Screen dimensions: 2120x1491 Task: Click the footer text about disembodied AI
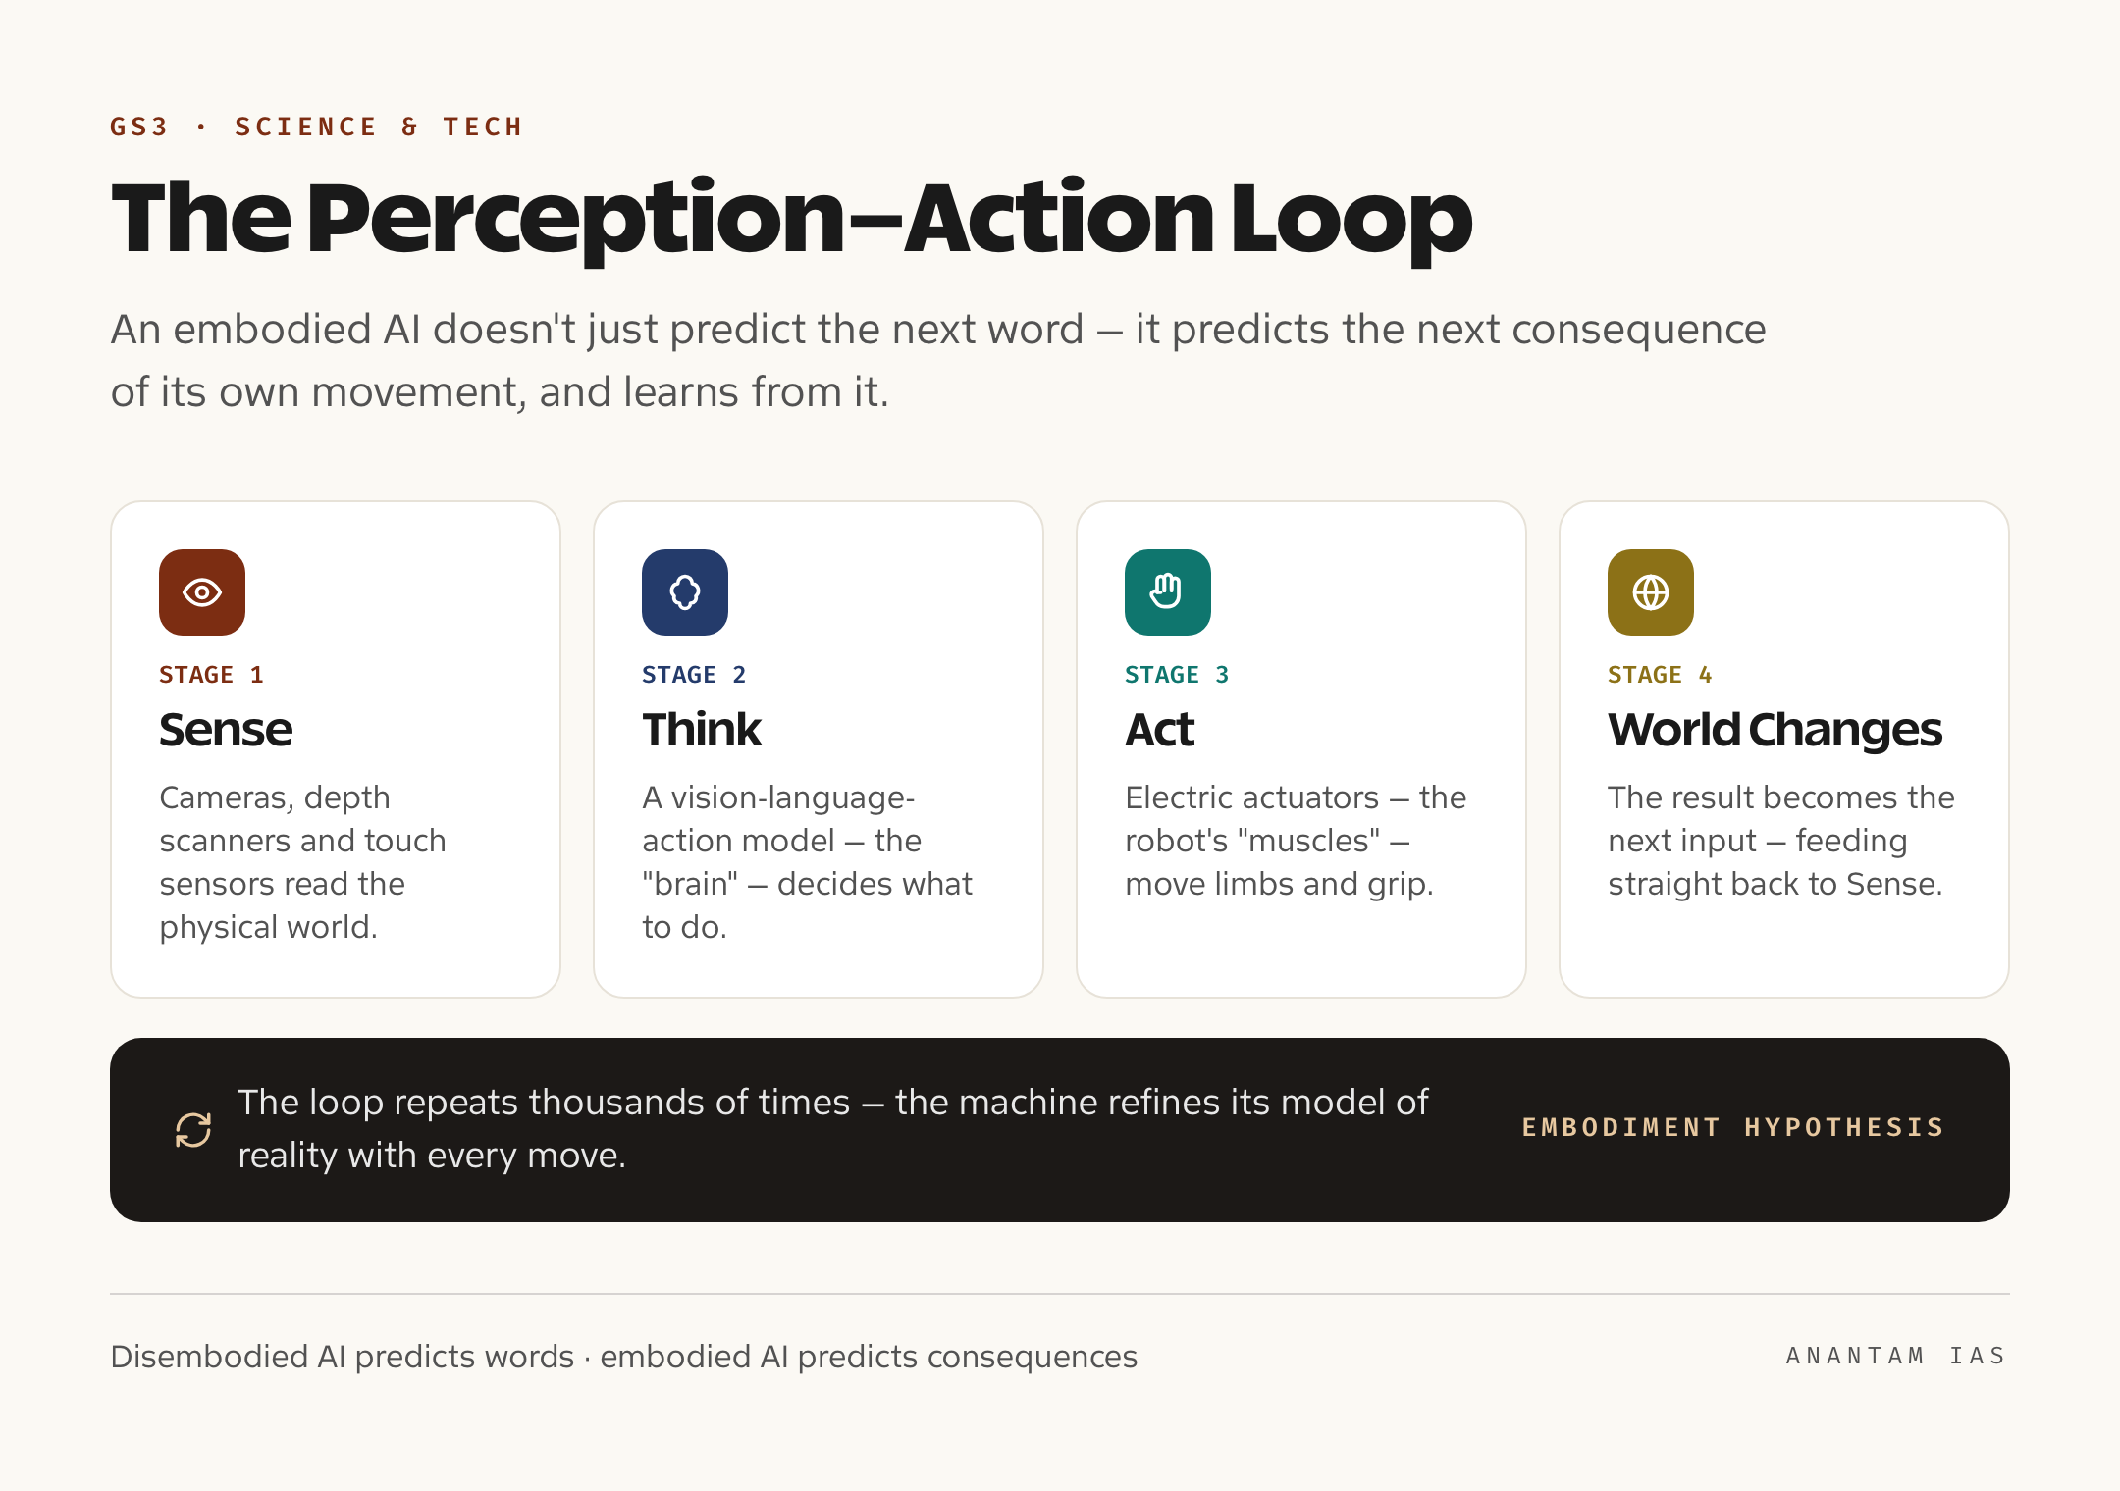pos(624,1357)
